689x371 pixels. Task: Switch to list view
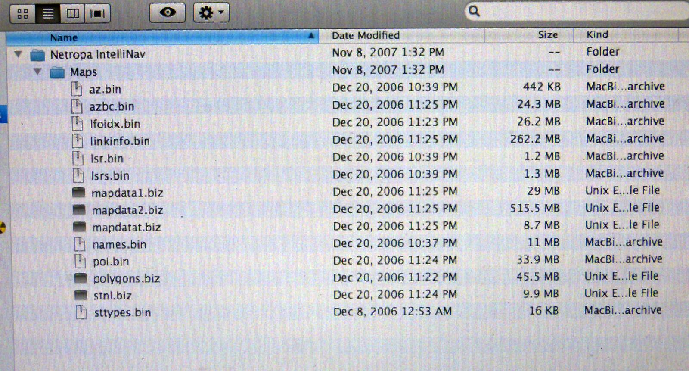pyautogui.click(x=48, y=14)
